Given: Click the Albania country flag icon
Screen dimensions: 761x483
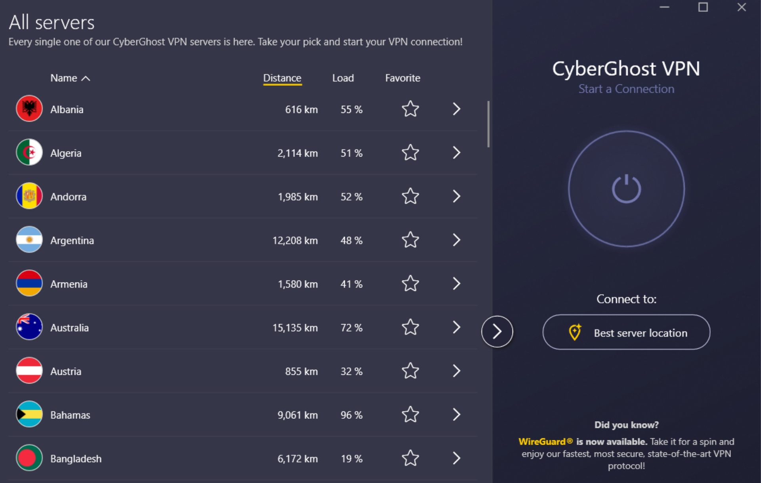Looking at the screenshot, I should coord(29,109).
